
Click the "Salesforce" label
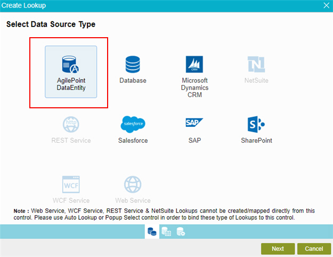coord(133,140)
